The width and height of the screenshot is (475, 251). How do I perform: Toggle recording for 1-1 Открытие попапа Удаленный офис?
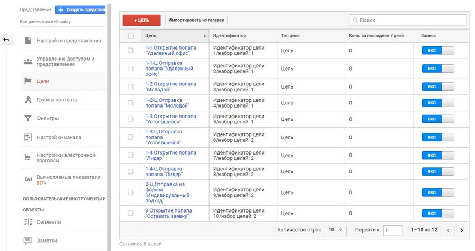tap(438, 50)
